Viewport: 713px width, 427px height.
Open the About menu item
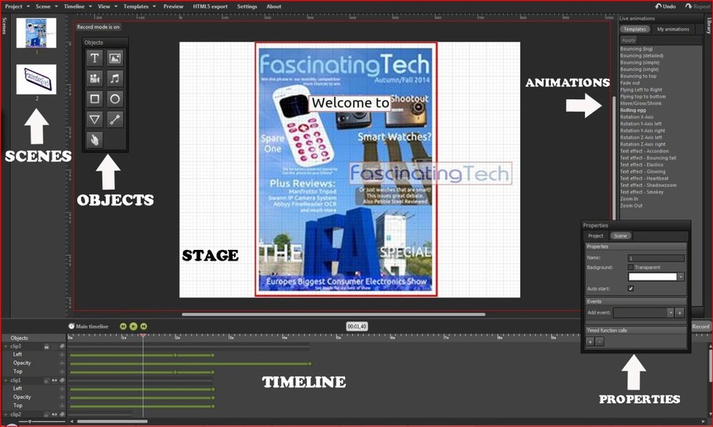(x=274, y=7)
